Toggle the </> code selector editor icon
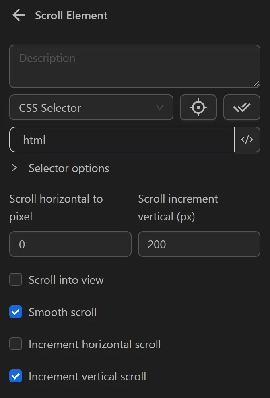The height and width of the screenshot is (398, 270). (247, 140)
